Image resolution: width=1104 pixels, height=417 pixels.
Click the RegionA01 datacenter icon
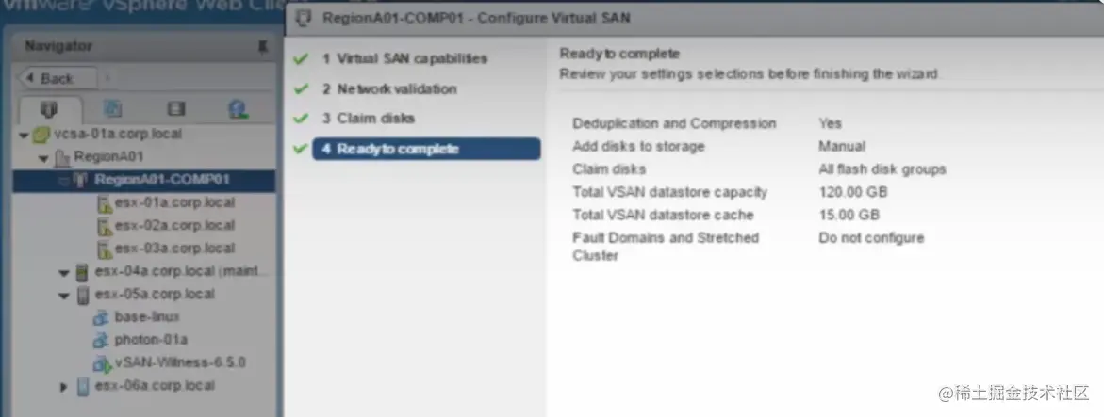point(60,157)
